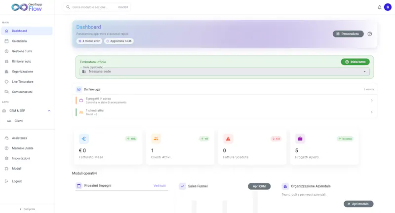Click the Rimborsi auto car icon
Image resolution: width=395 pixels, height=213 pixels.
click(x=6, y=61)
